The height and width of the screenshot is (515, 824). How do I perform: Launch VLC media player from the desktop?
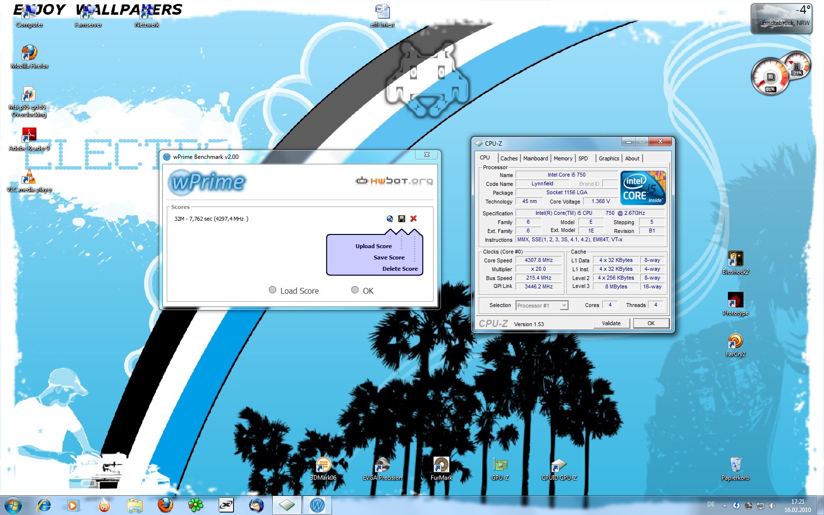click(29, 180)
